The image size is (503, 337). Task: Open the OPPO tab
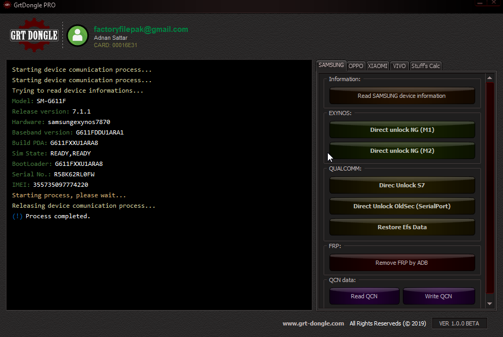pyautogui.click(x=356, y=66)
